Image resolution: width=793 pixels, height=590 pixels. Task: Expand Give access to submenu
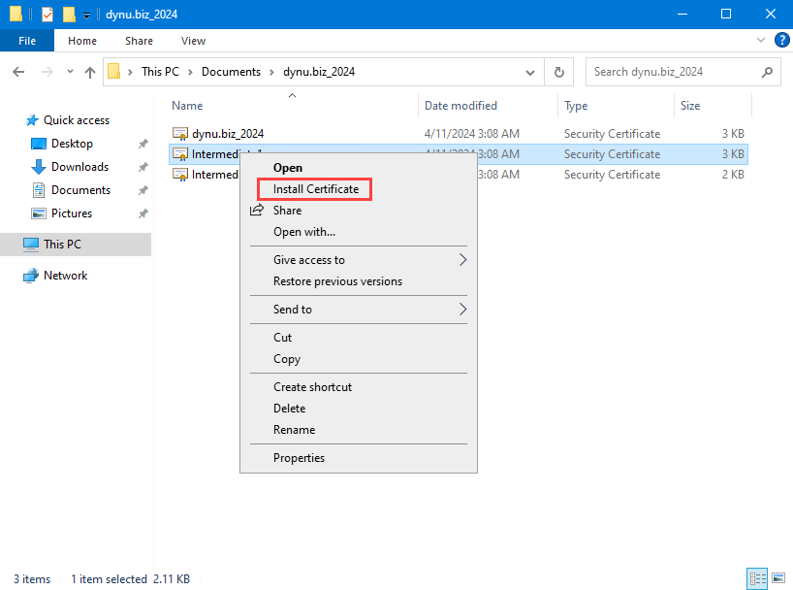pyautogui.click(x=359, y=260)
